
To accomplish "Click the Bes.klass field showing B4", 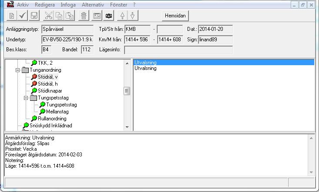I will point(46,50).
